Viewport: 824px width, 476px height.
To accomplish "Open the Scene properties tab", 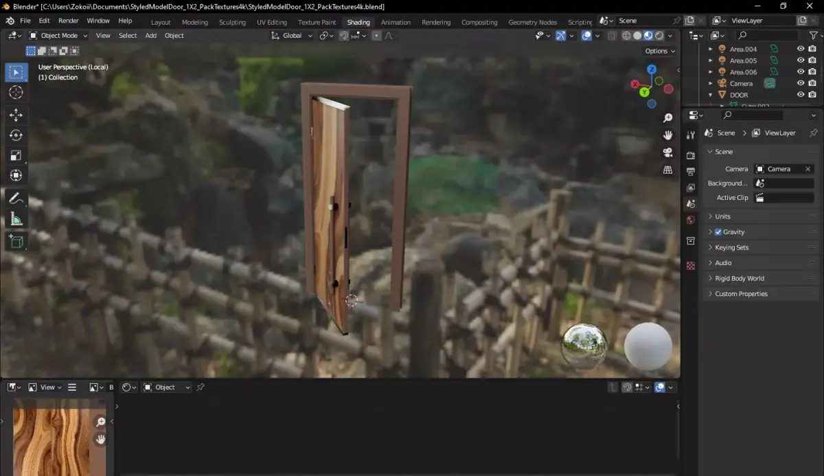I will 691,204.
